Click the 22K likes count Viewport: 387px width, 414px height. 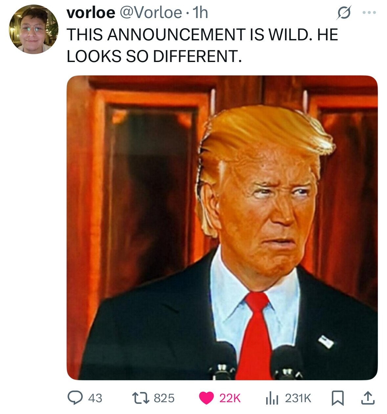(x=230, y=398)
